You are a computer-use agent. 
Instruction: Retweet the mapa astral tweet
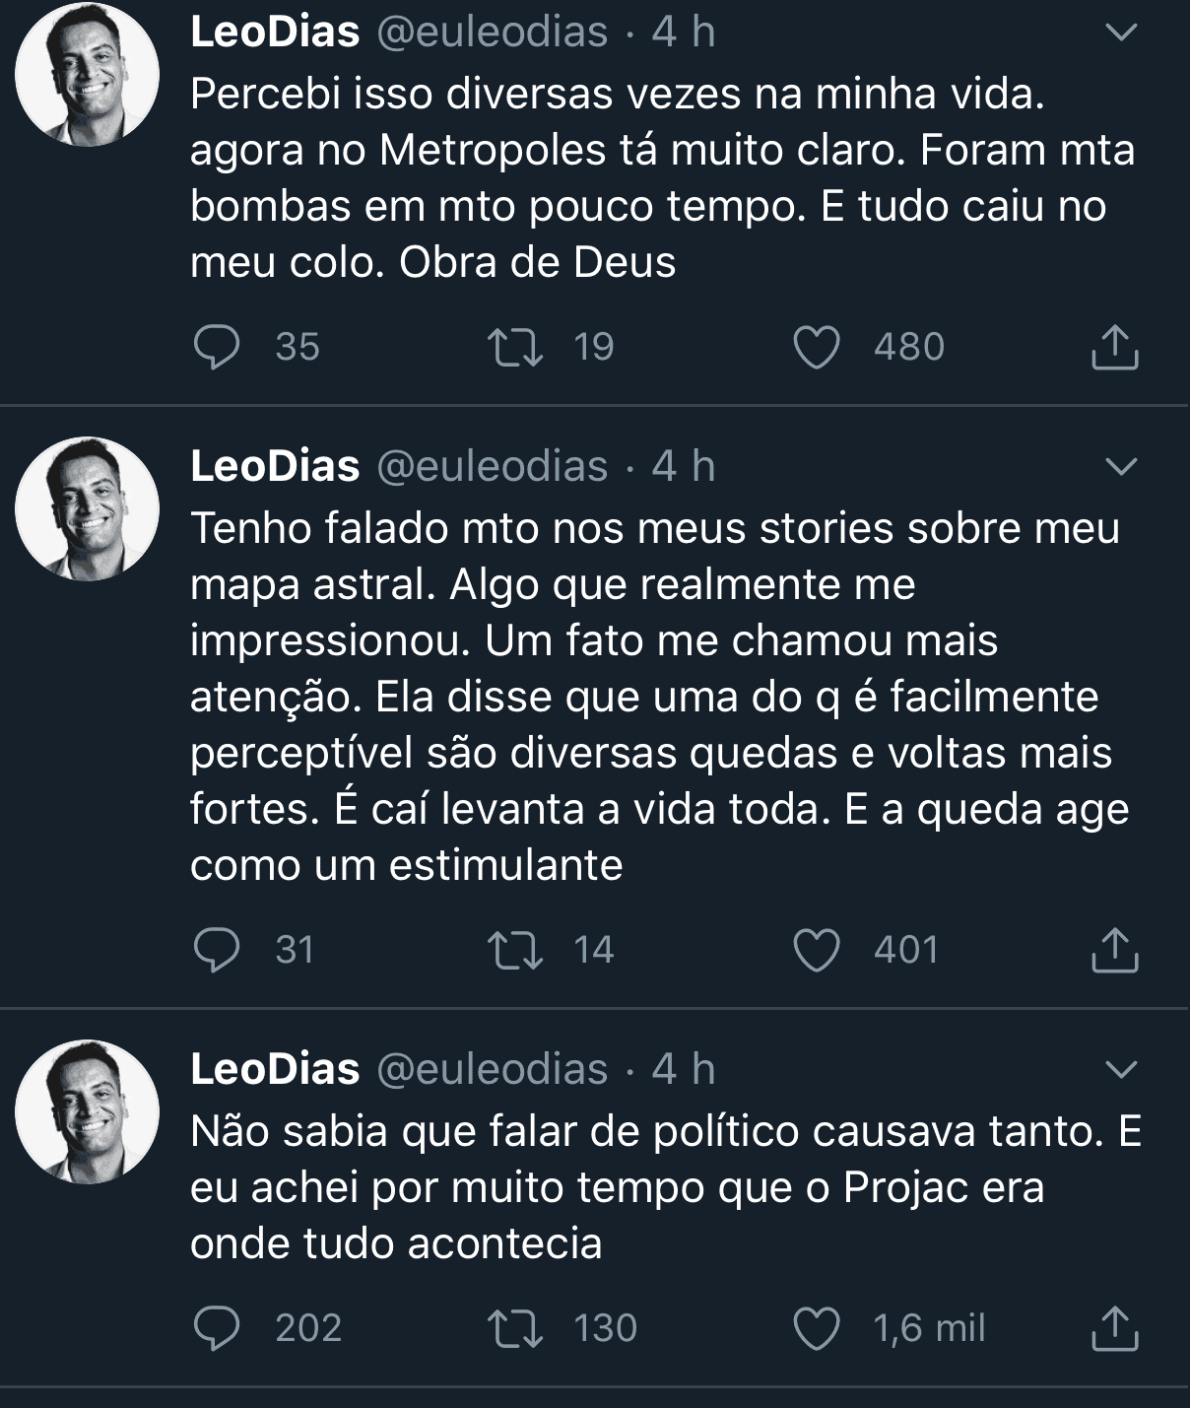click(515, 950)
